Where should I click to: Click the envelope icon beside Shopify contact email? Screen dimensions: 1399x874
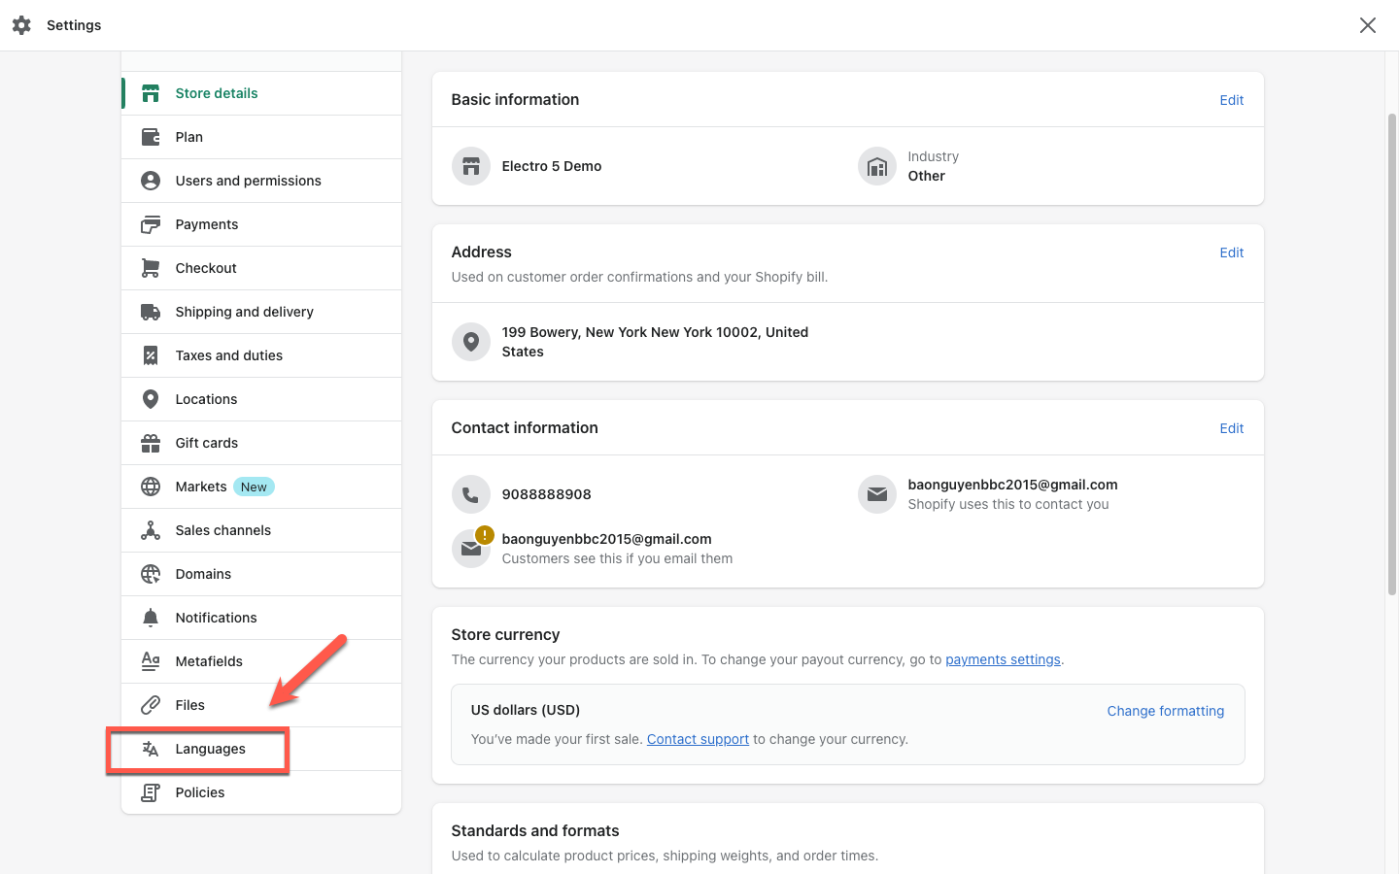click(x=877, y=494)
